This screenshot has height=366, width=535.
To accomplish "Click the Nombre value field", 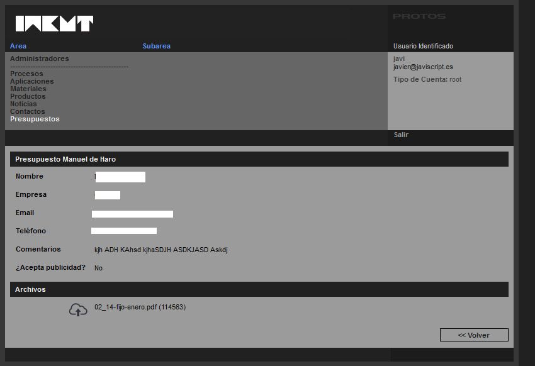I will click(x=120, y=177).
